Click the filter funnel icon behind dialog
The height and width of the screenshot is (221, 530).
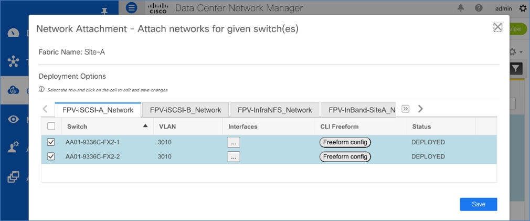coord(515,69)
